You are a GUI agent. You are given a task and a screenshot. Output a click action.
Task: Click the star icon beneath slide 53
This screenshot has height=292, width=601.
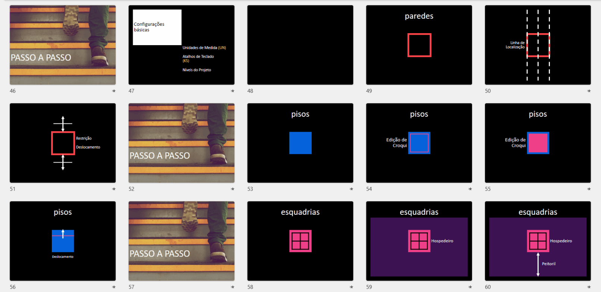pyautogui.click(x=351, y=189)
